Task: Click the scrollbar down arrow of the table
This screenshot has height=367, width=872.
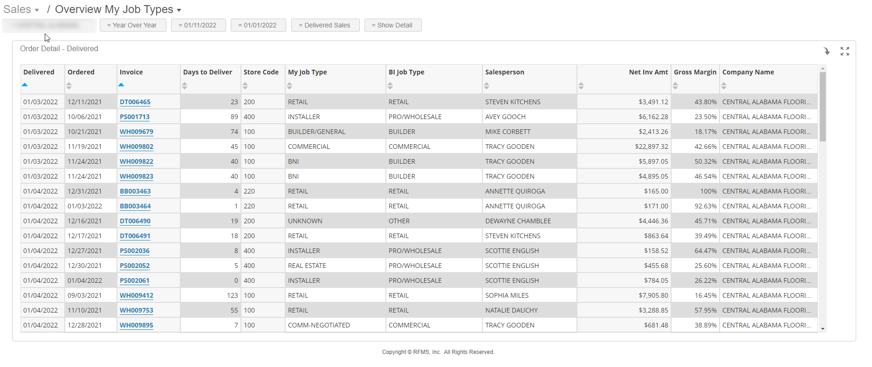Action: [x=823, y=329]
